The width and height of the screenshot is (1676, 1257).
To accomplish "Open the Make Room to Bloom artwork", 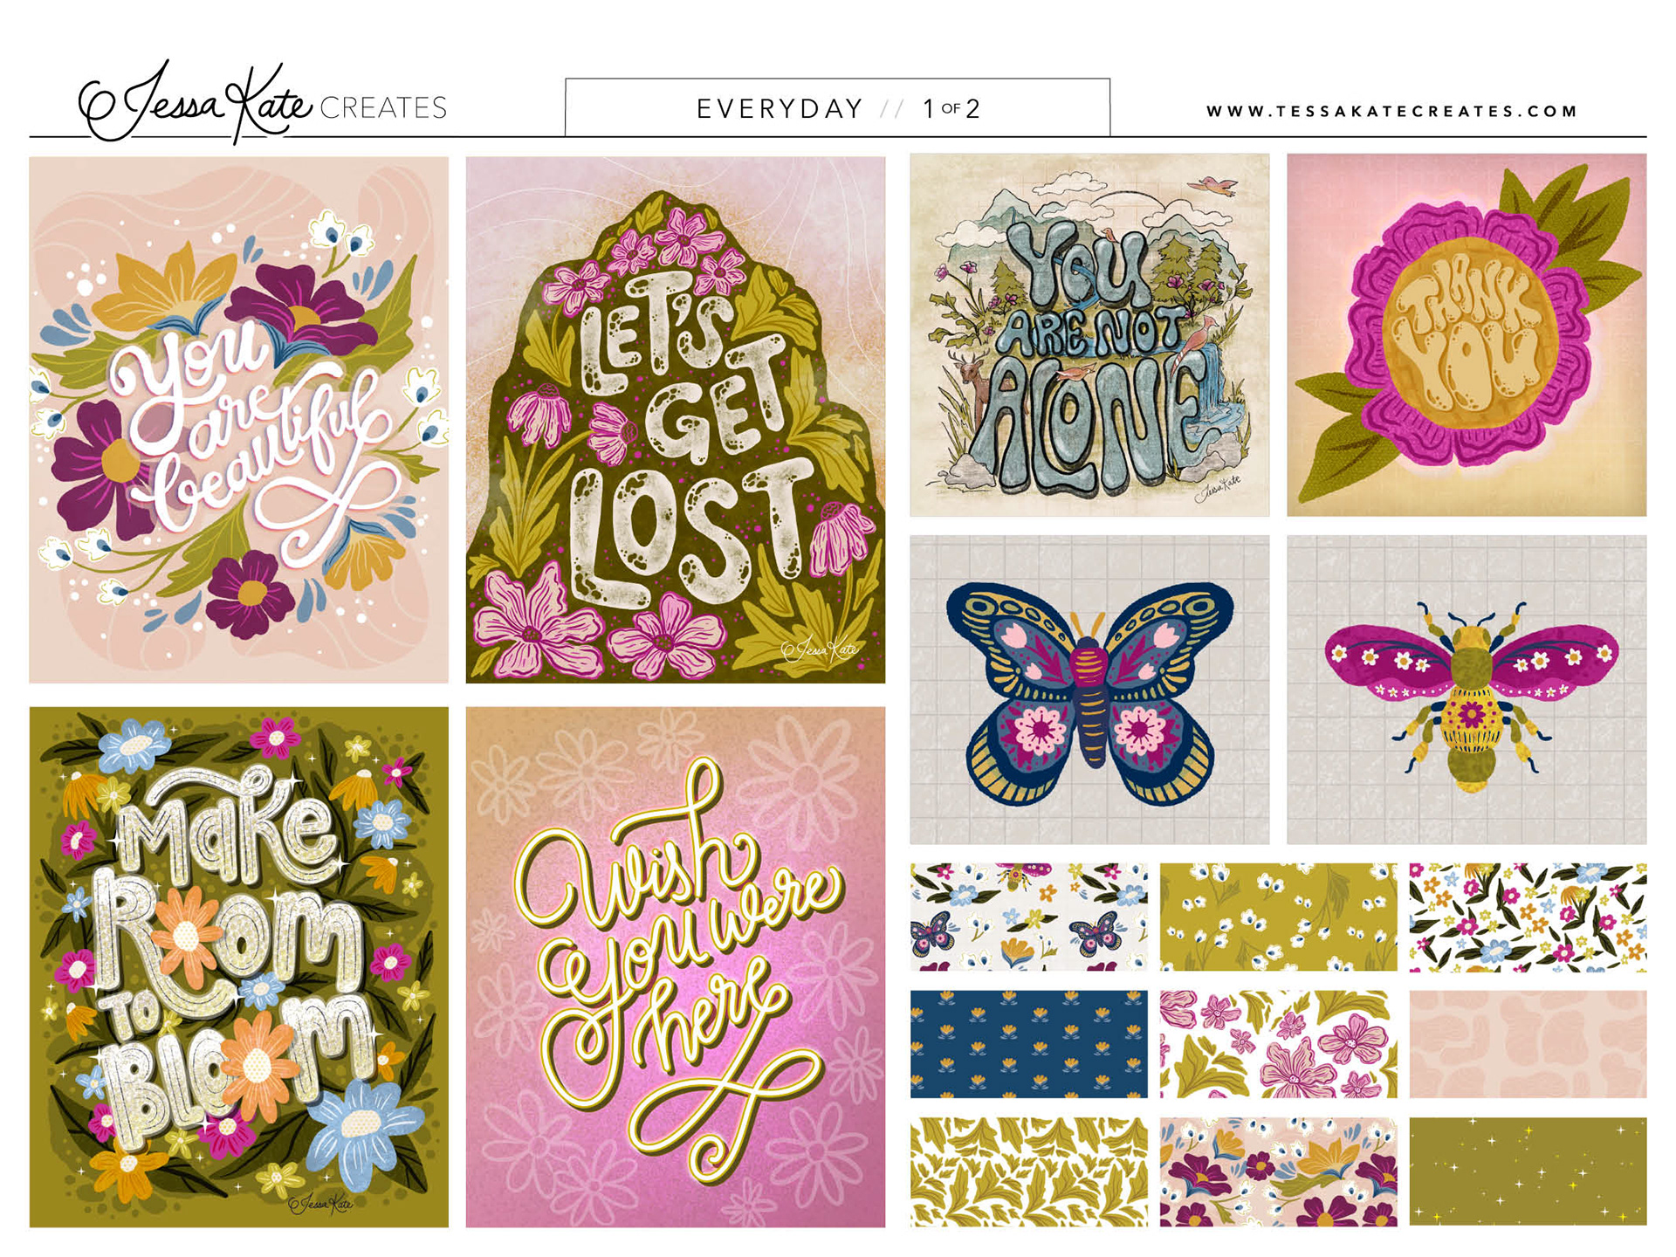I will click(x=238, y=967).
